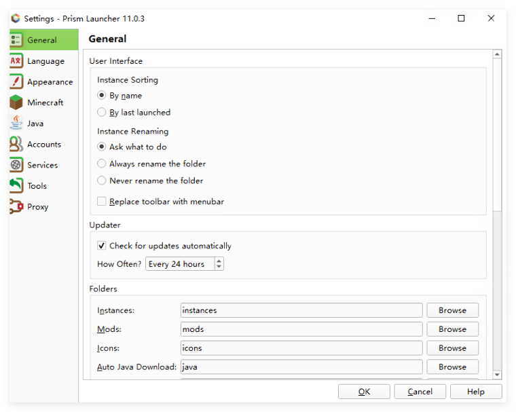Open the Appearance settings page
Screen dimensions: 516x412
[x=43, y=81]
